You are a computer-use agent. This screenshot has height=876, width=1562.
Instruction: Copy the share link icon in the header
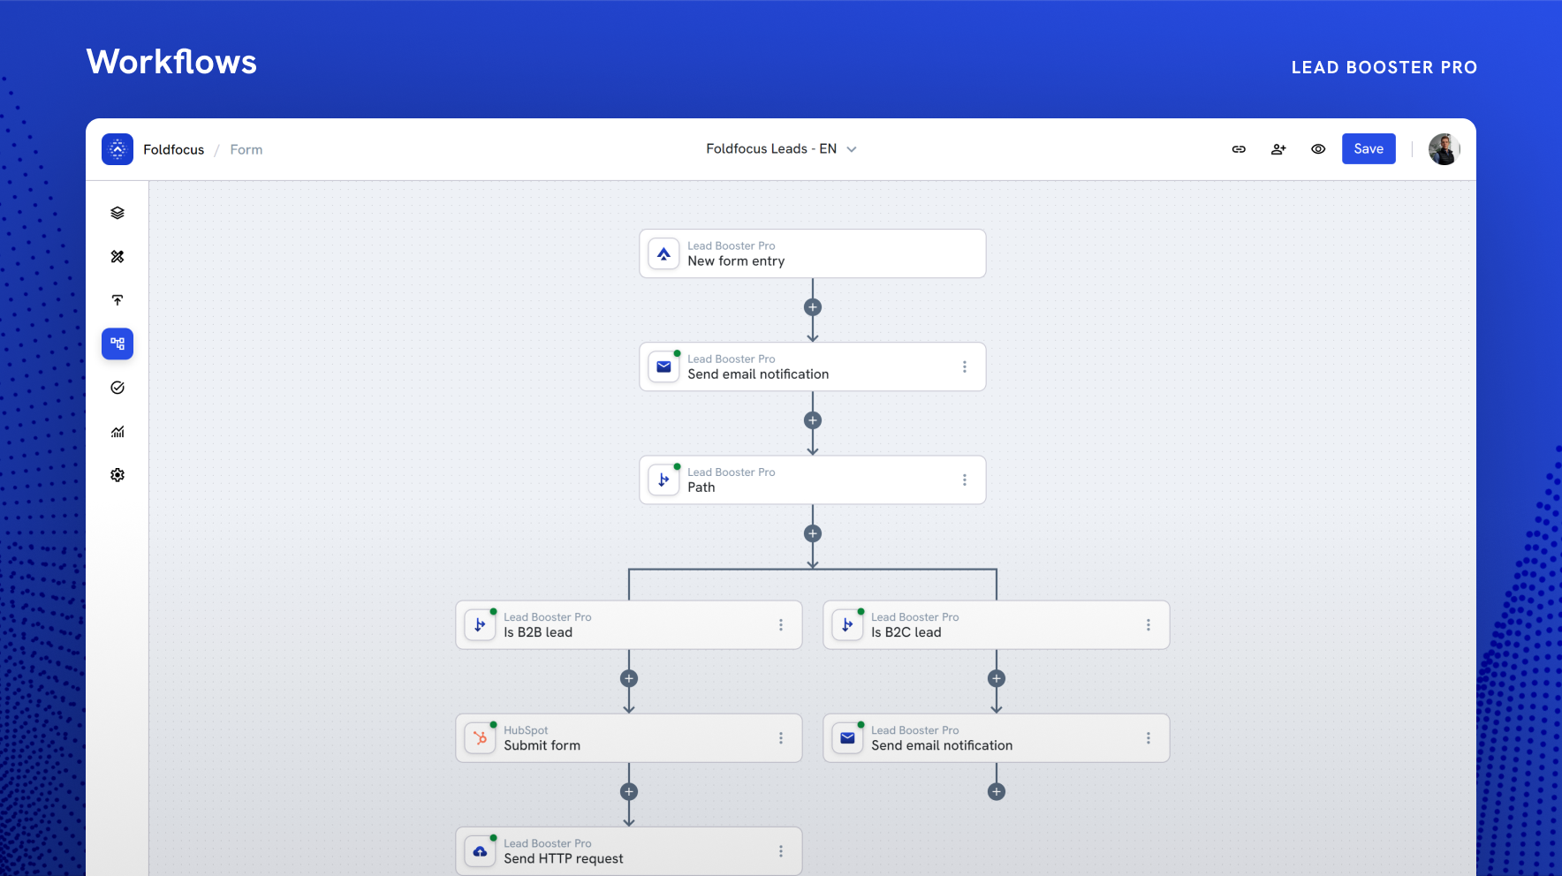tap(1239, 149)
